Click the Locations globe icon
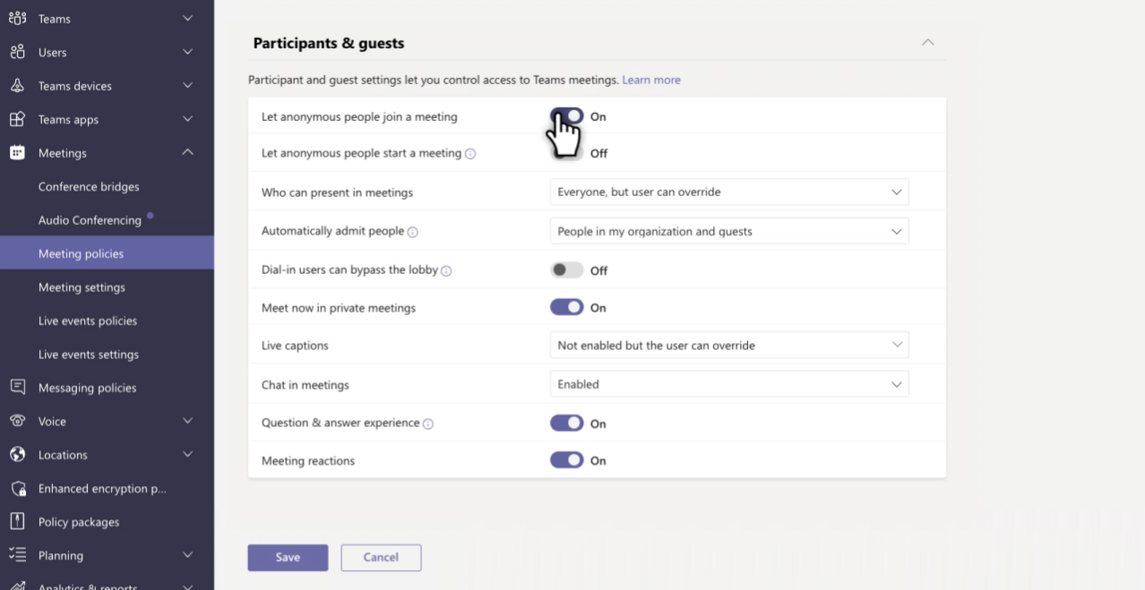The image size is (1145, 590). pyautogui.click(x=17, y=455)
